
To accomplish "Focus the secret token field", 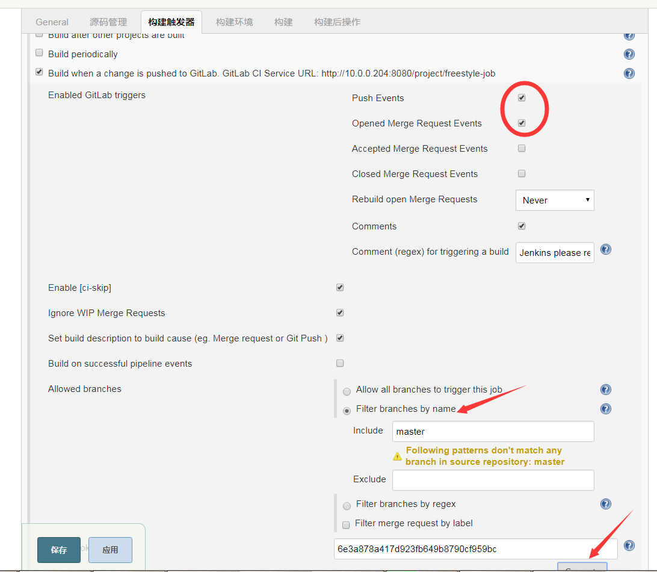I will 475,549.
